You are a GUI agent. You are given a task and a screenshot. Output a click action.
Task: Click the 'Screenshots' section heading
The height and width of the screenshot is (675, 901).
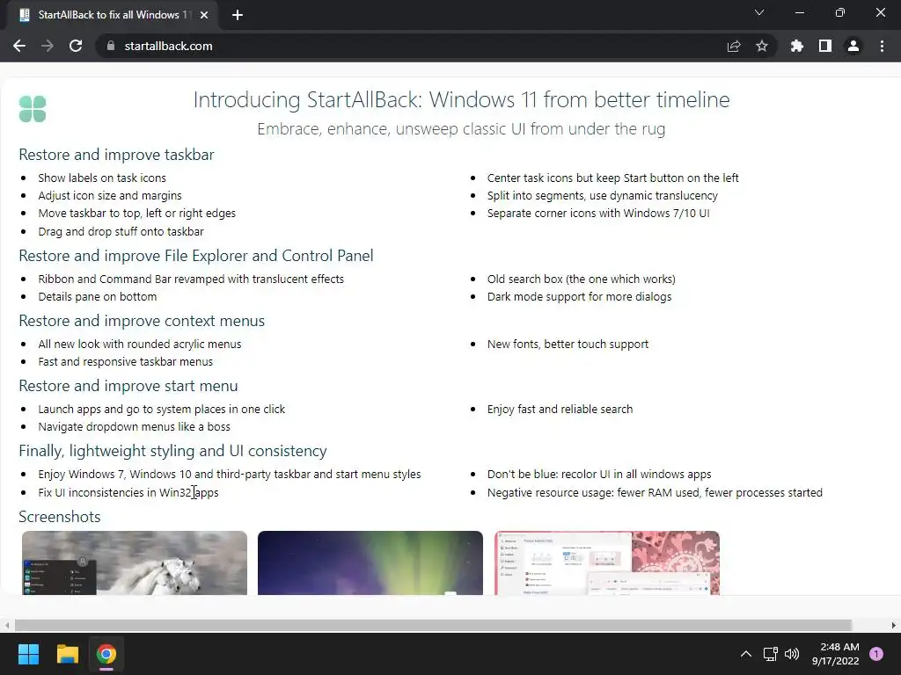tap(59, 517)
